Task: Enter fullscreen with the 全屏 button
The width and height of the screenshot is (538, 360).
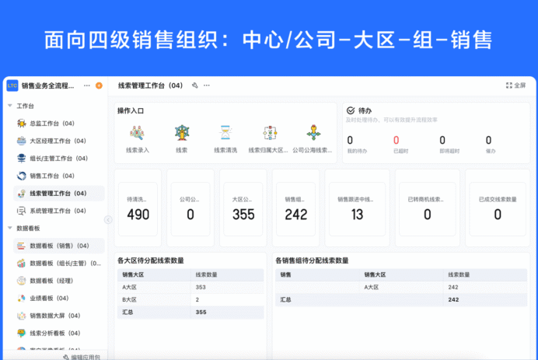Action: (x=515, y=86)
